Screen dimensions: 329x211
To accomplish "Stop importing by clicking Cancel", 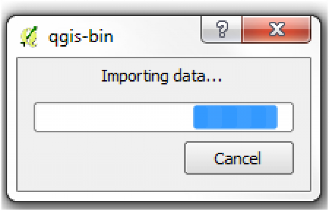I will (x=239, y=158).
